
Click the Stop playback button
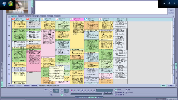[x=75, y=90]
